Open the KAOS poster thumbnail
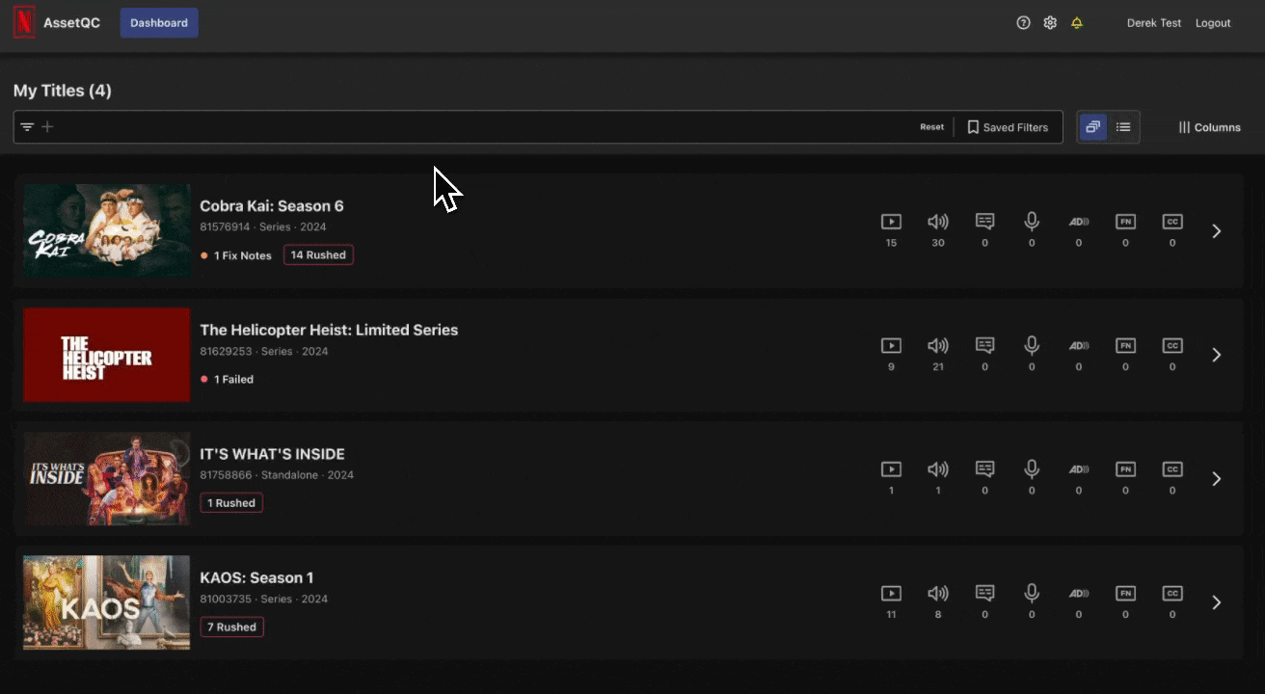Image resolution: width=1265 pixels, height=694 pixels. pos(107,602)
